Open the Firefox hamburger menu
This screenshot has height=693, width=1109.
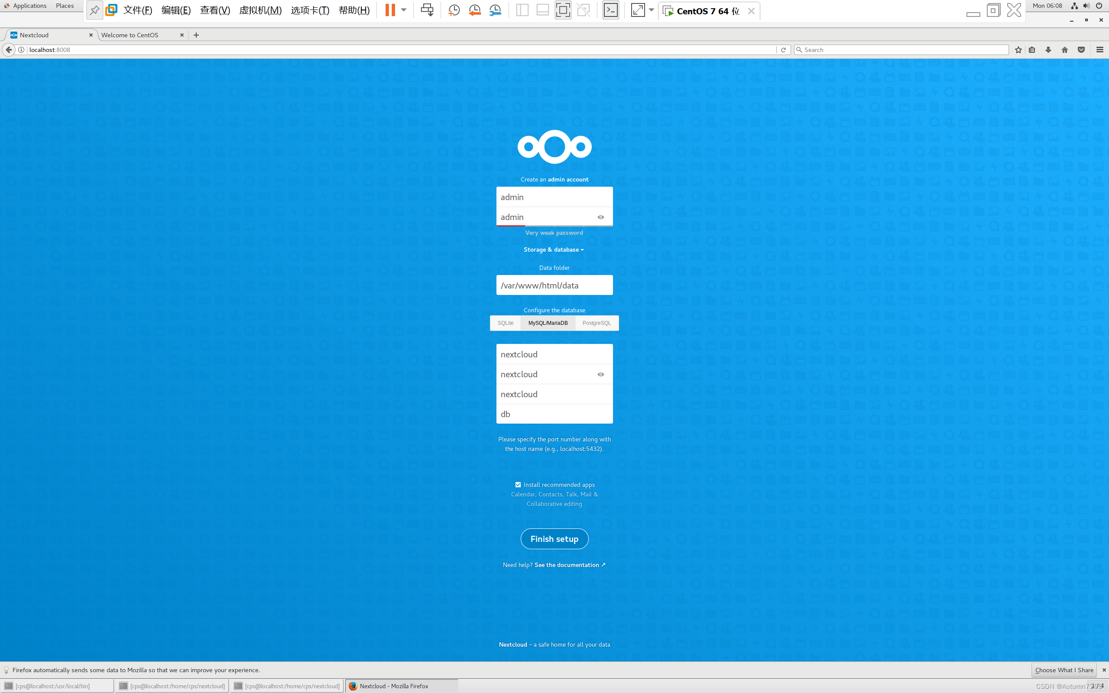click(x=1099, y=50)
